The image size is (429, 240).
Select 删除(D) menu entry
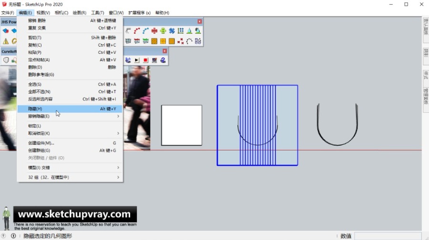click(70, 67)
